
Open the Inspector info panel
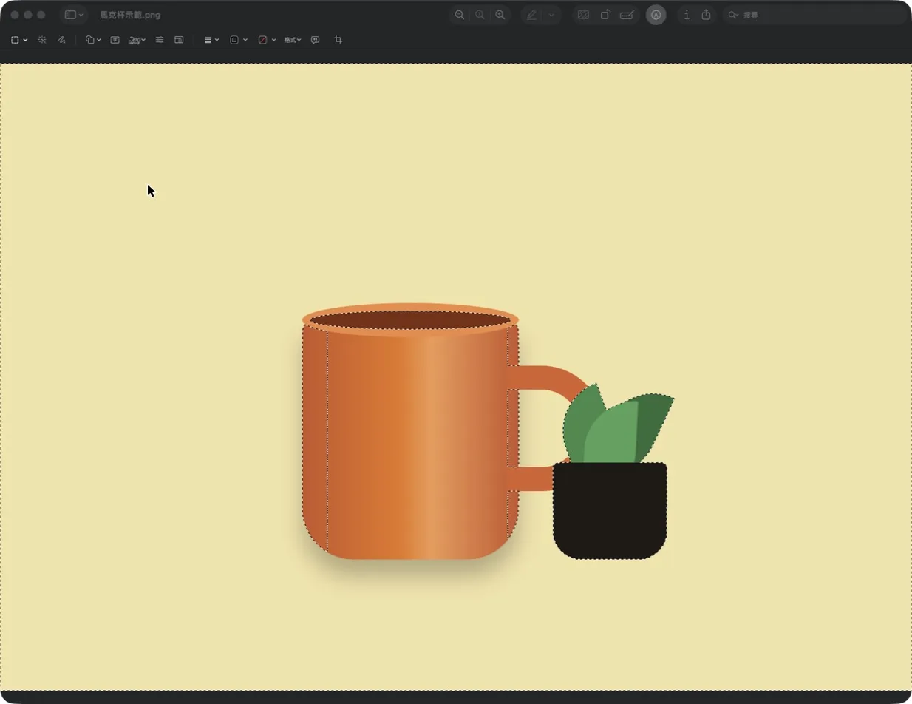tap(687, 15)
